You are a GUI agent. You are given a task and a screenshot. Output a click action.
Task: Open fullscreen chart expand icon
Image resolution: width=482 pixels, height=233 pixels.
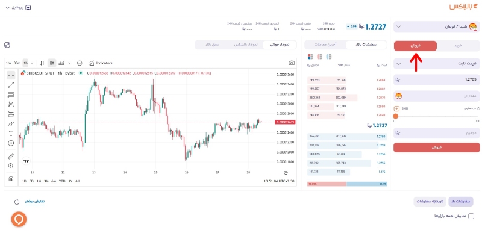pos(7,45)
